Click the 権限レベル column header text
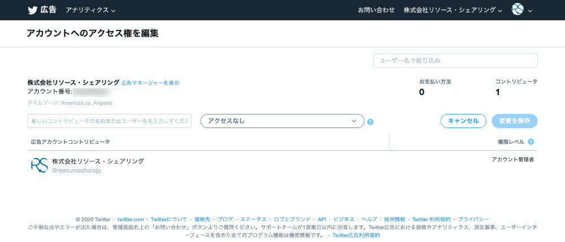The width and height of the screenshot is (565, 242). [511, 142]
